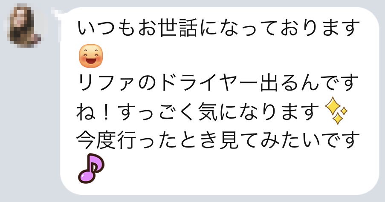Image resolution: width=385 pixels, height=202 pixels.
Task: Click the smiling face emoji
Action: 91,56
